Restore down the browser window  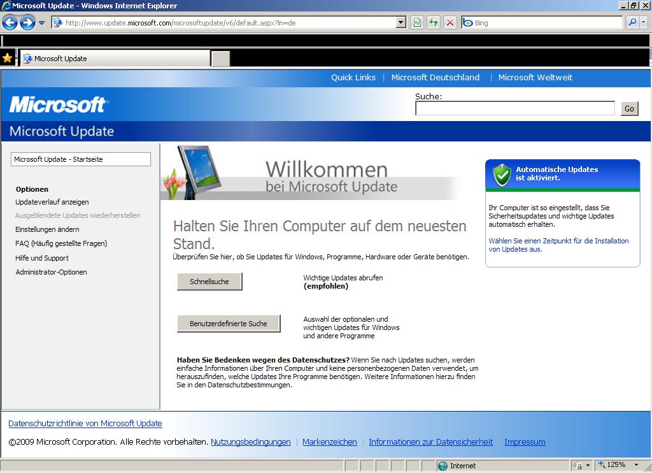(634, 5)
